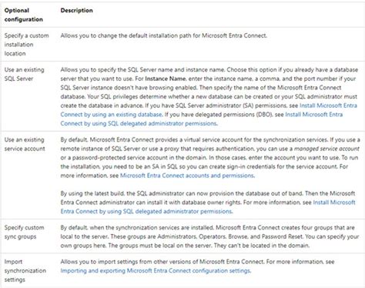365x288 pixels.
Task: Select the 'Use an existing SQL Server' cell
Action: point(24,74)
